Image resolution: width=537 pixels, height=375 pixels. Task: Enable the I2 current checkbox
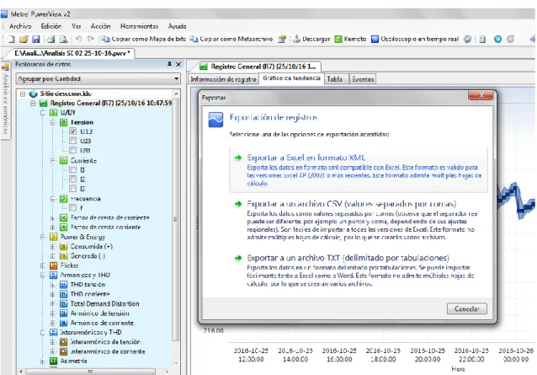[72, 179]
